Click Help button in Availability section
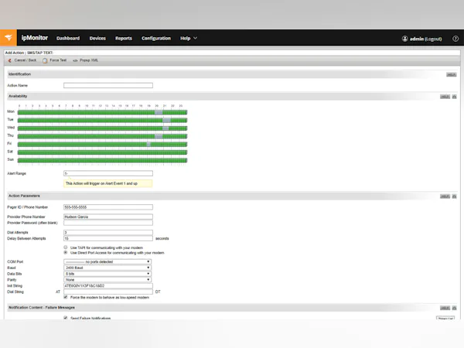 445,97
